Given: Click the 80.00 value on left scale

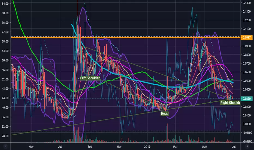Looking at the screenshot, I should 5,13.
